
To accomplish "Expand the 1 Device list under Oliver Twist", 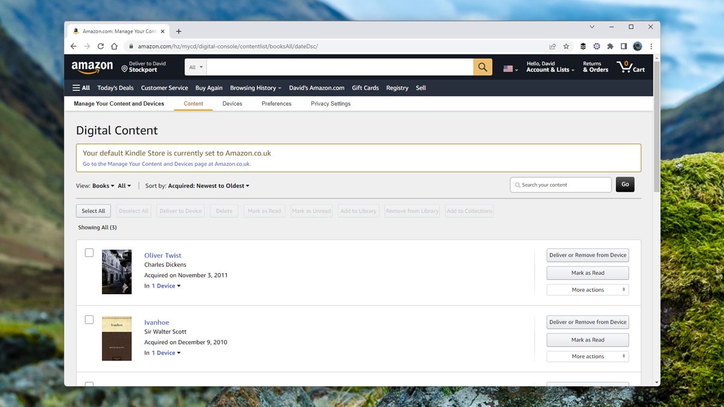I will point(162,286).
